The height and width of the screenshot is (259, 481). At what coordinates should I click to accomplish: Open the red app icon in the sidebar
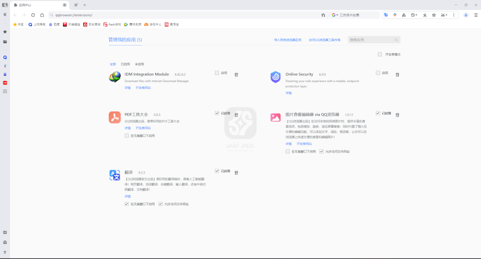point(5,82)
